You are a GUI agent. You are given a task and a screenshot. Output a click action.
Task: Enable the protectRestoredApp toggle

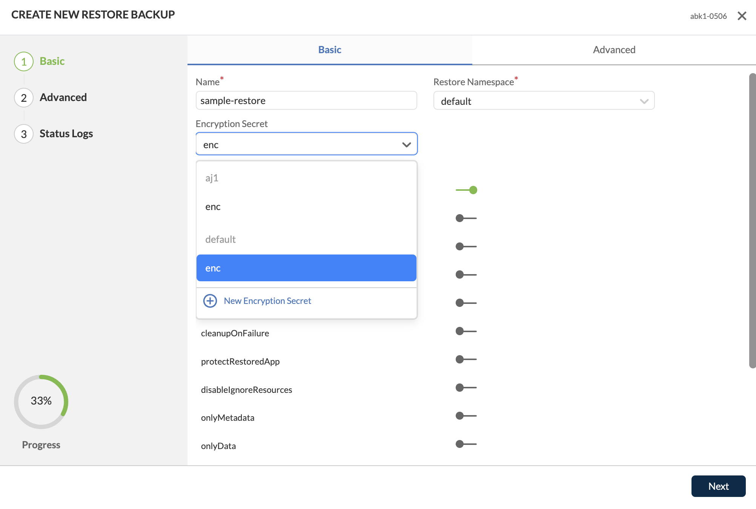[466, 359]
